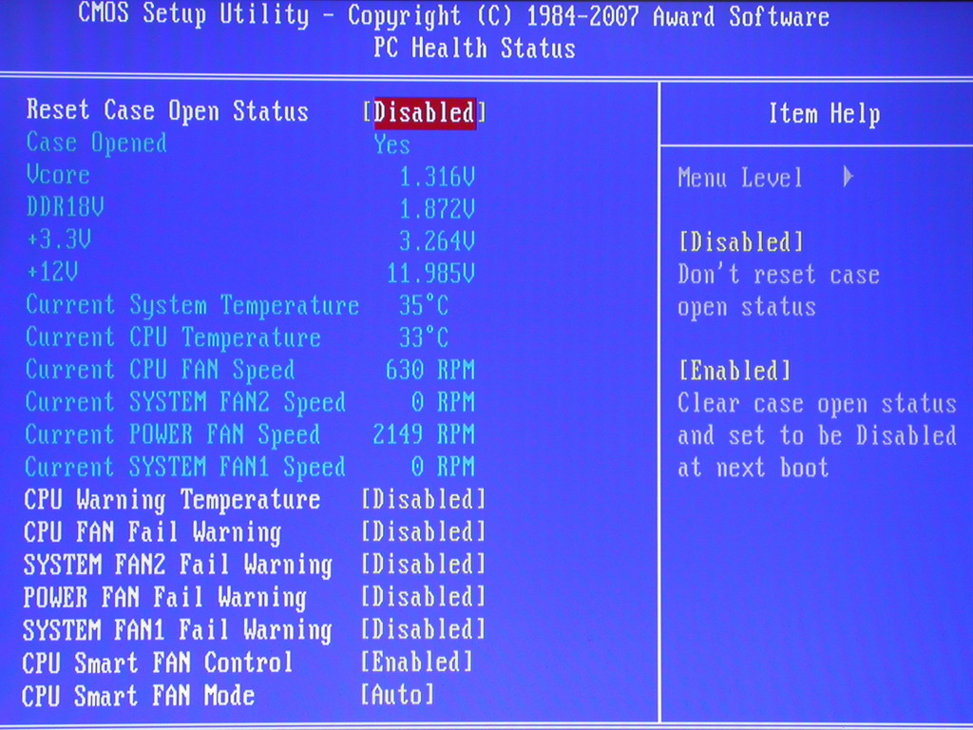Click the PC Health Status title
The image size is (973, 730).
[475, 48]
